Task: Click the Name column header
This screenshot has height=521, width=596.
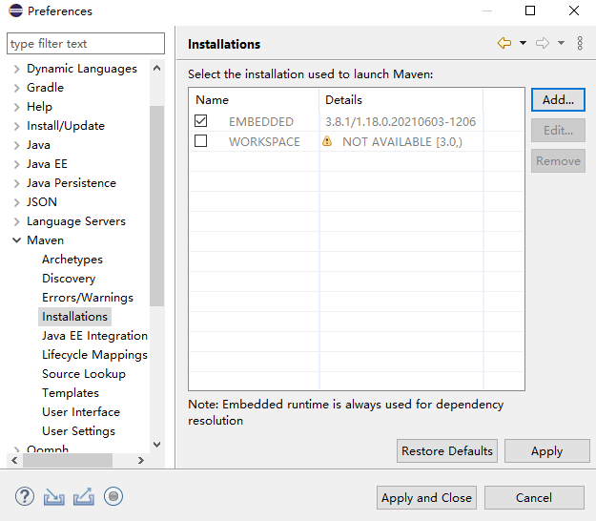Action: [x=254, y=100]
